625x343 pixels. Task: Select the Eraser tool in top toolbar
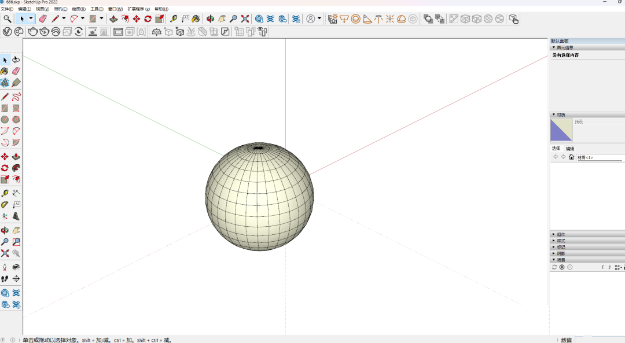coord(42,19)
